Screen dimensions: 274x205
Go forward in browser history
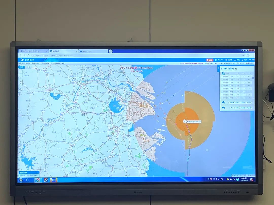point(24,55)
